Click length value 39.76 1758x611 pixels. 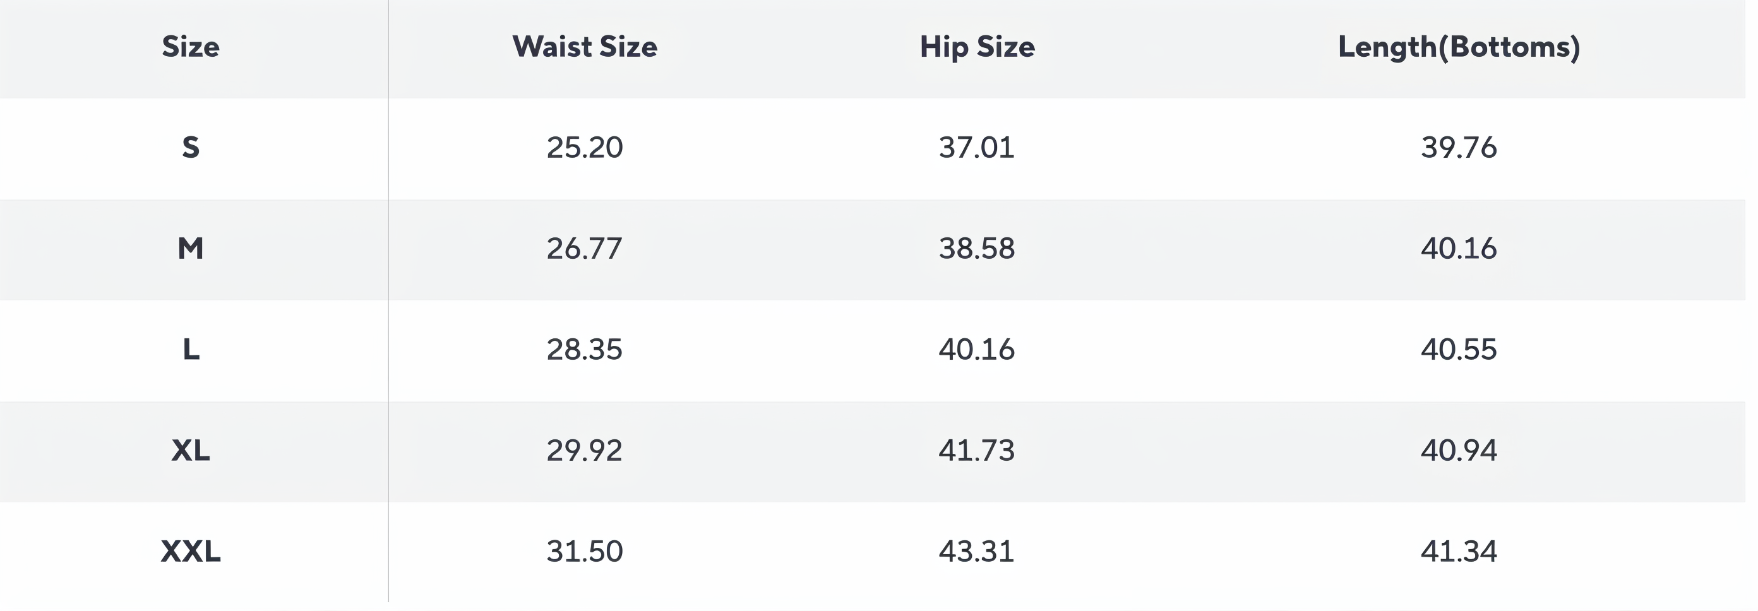(x=1459, y=147)
